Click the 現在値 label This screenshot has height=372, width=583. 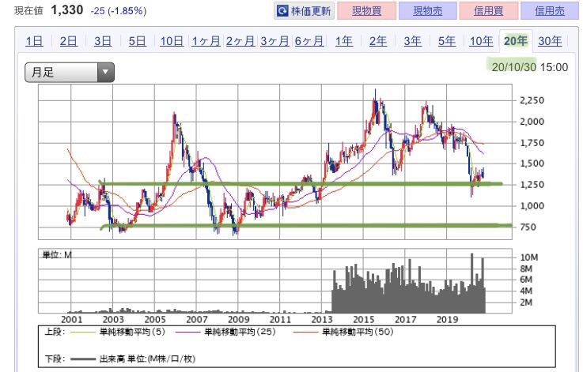[28, 11]
